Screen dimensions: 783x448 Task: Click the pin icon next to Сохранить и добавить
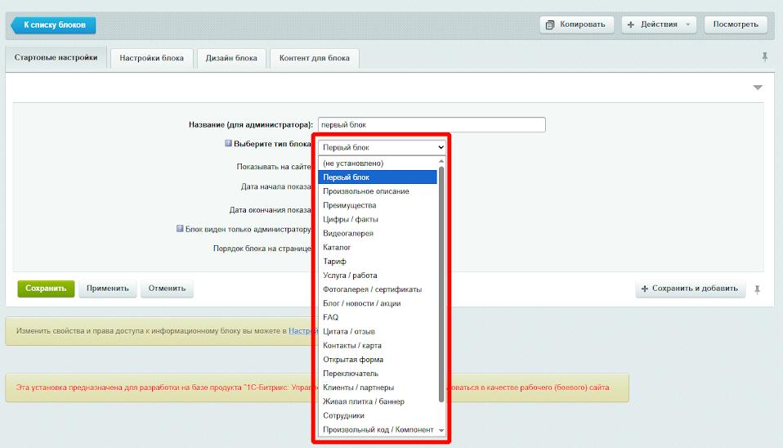pyautogui.click(x=758, y=289)
